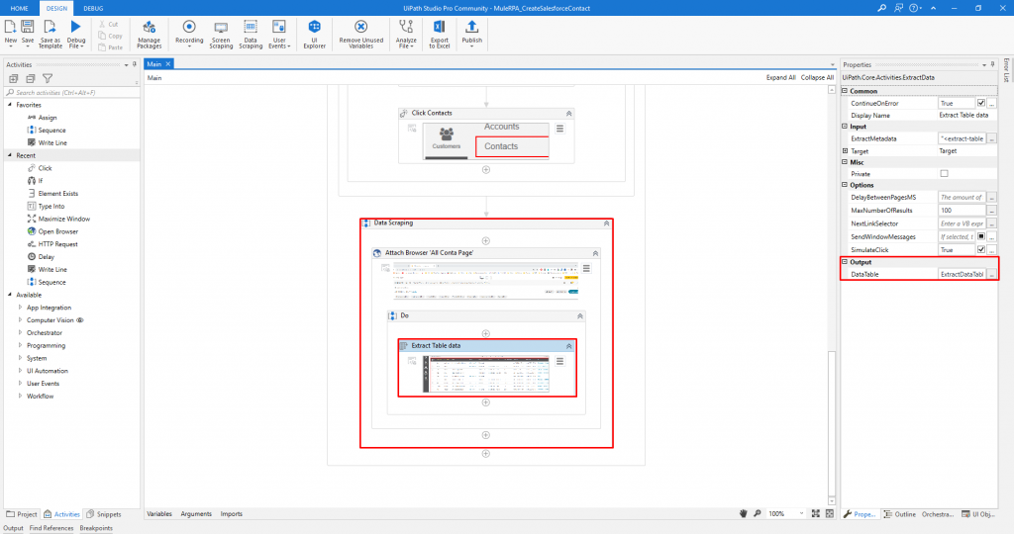The height and width of the screenshot is (534, 1014).
Task: Click fit to screen icon
Action: click(816, 513)
